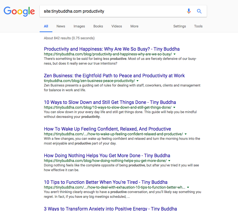Open 'How To Wake Up Feeling Confident' result
The height and width of the screenshot is (211, 238).
(x=107, y=129)
